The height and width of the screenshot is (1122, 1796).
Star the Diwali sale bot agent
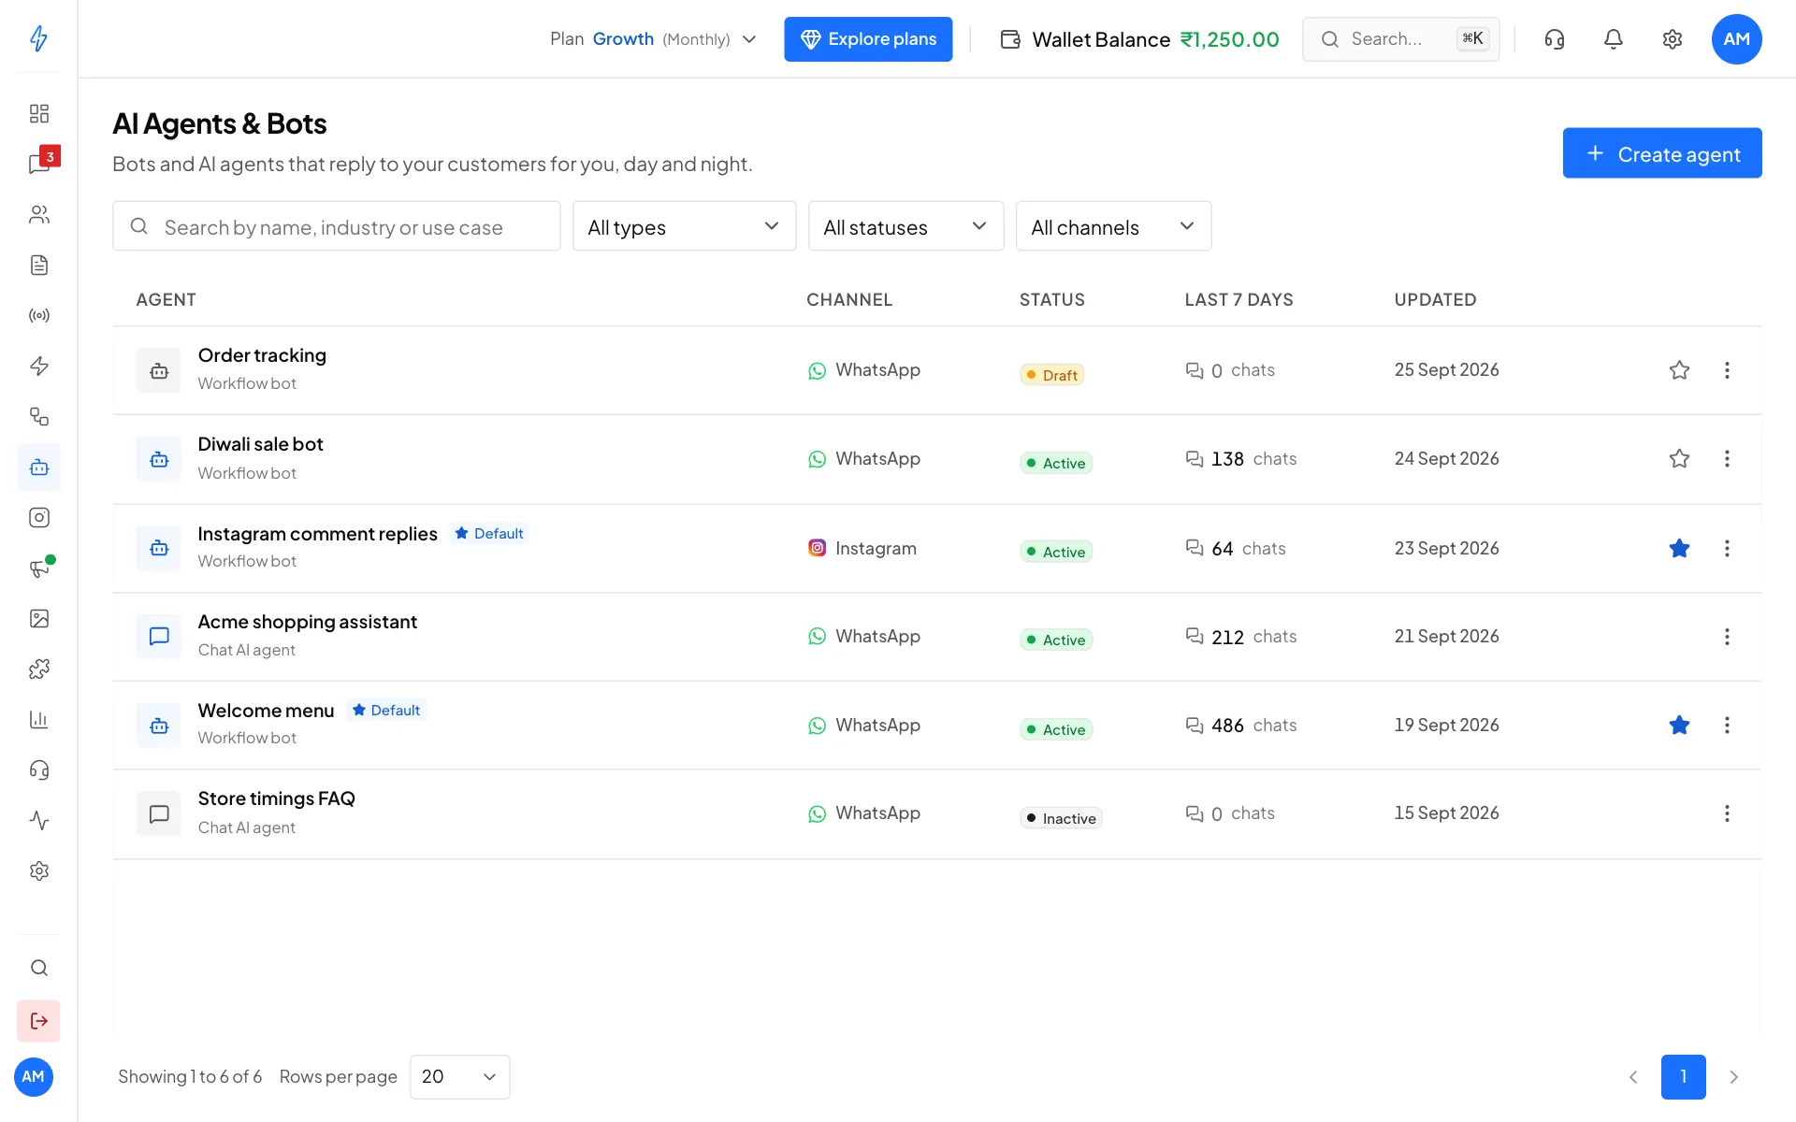[x=1679, y=458]
